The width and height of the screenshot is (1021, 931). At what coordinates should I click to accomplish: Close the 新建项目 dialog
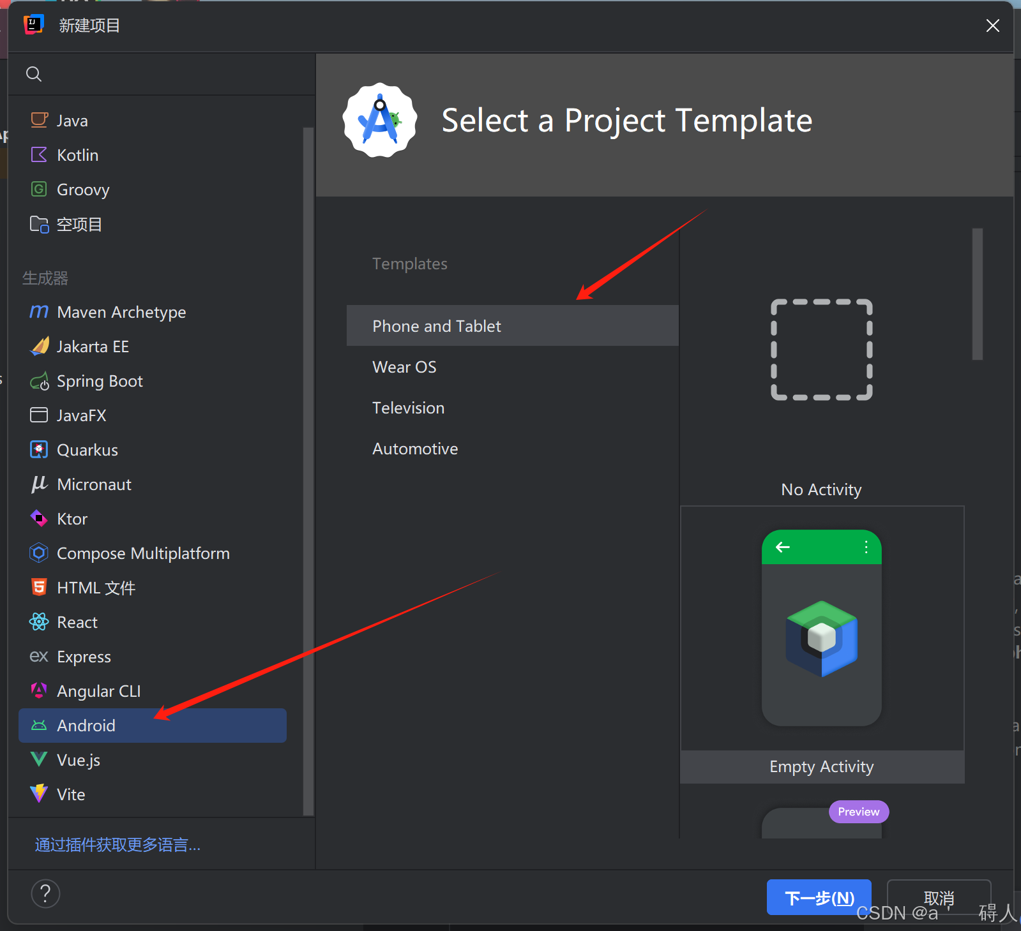click(x=992, y=26)
